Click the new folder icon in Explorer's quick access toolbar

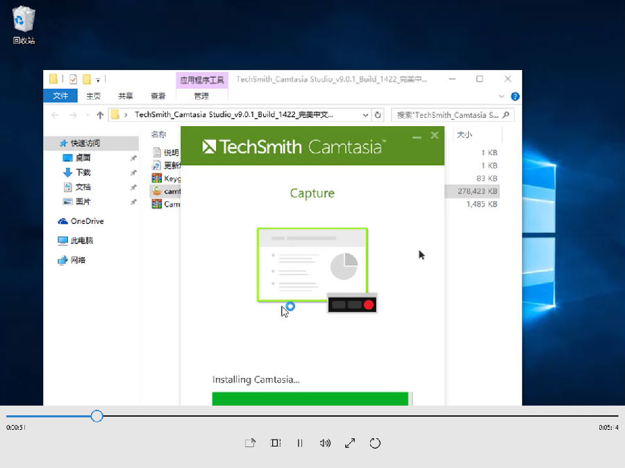coord(87,79)
